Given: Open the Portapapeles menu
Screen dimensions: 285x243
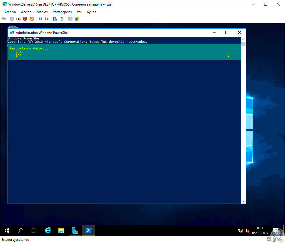Looking at the screenshot, I should tap(62, 12).
